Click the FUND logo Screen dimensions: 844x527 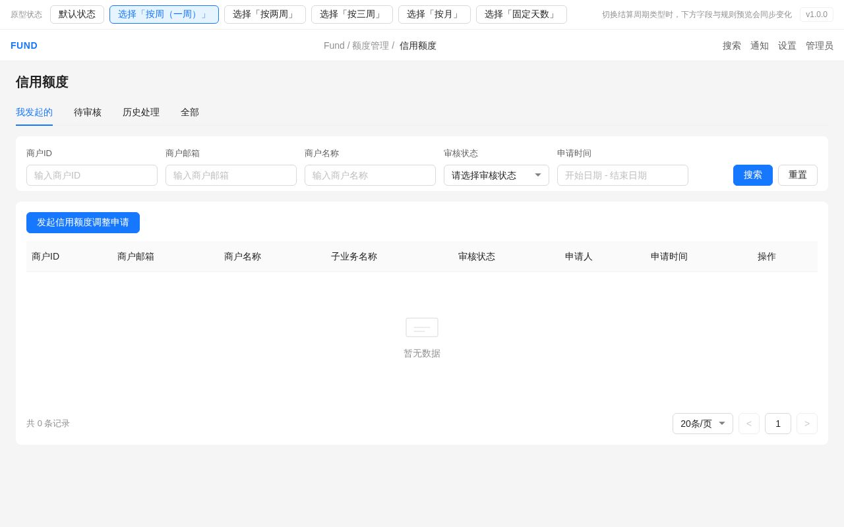point(24,45)
